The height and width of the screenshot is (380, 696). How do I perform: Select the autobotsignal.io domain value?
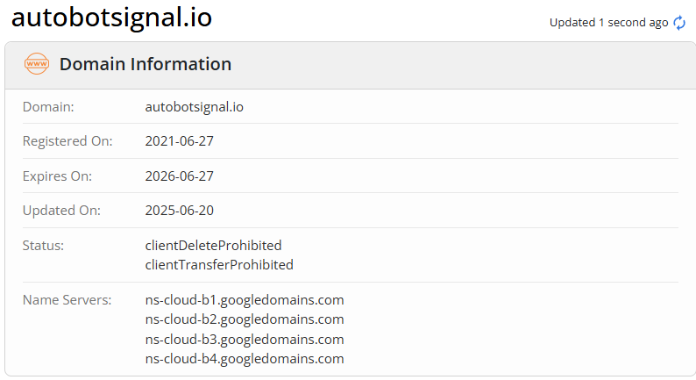(x=194, y=107)
